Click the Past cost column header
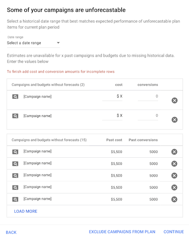This screenshot has width=189, height=239. [114, 140]
